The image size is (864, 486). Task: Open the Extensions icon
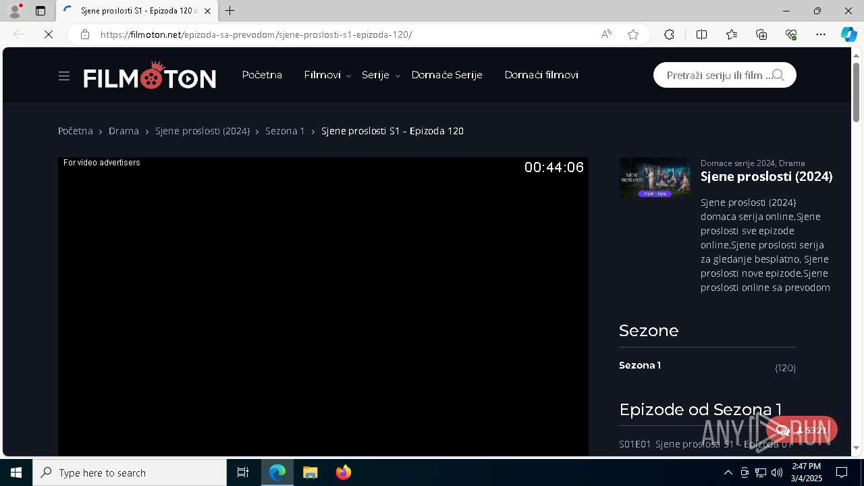[669, 34]
